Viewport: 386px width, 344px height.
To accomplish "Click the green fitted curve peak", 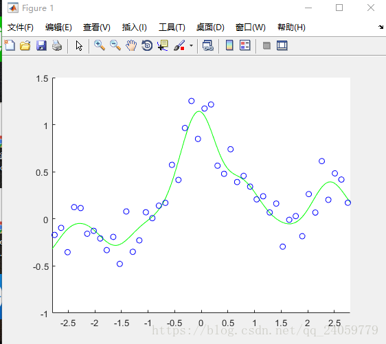I will tap(198, 111).
